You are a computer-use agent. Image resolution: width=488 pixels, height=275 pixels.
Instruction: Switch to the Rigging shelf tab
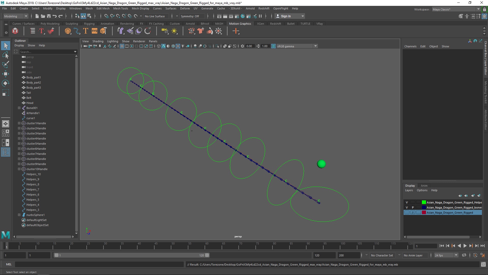pyautogui.click(x=89, y=24)
